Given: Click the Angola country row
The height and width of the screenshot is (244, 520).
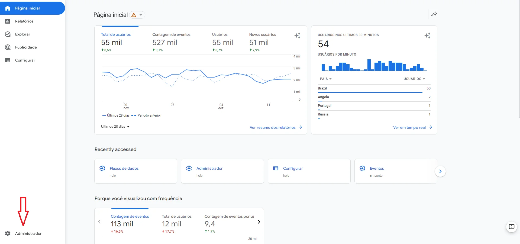Looking at the screenshot, I should tap(374, 97).
